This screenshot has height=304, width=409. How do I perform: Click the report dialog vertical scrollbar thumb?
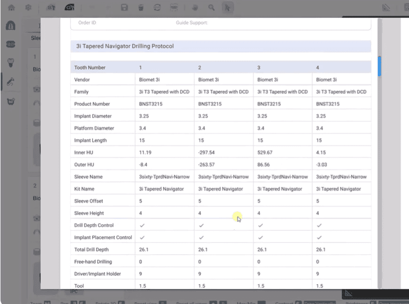(379, 66)
